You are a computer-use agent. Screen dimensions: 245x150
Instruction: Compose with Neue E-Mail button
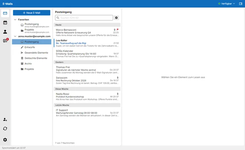click(32, 13)
